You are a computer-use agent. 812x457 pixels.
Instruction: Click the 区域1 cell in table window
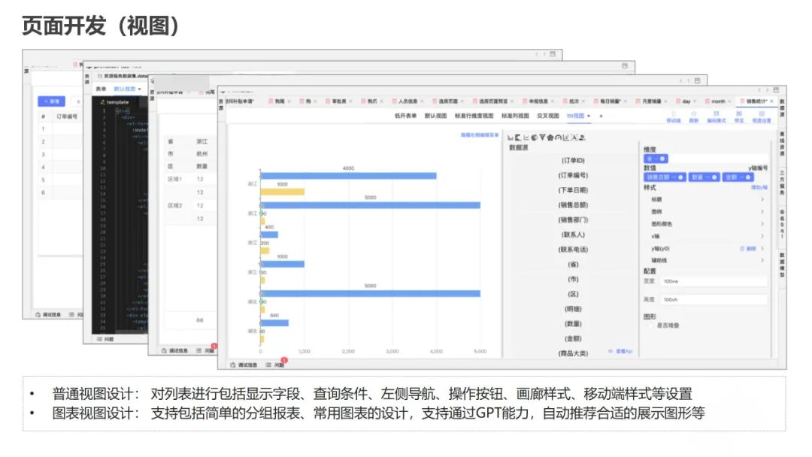tap(174, 179)
